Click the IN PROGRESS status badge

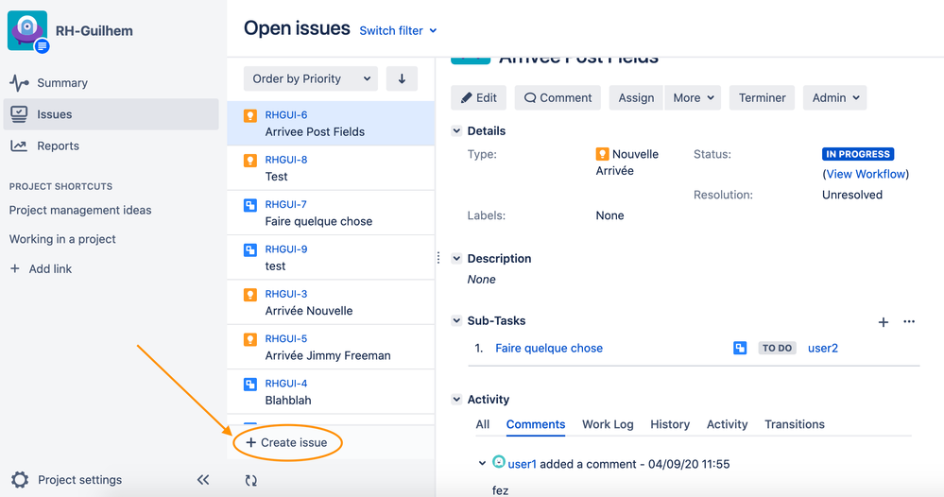pyautogui.click(x=858, y=154)
